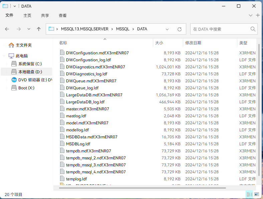Click the tempdb.mdf.X3rmENR07 file icon
Viewport: 263px width, 199px height.
point(62,151)
